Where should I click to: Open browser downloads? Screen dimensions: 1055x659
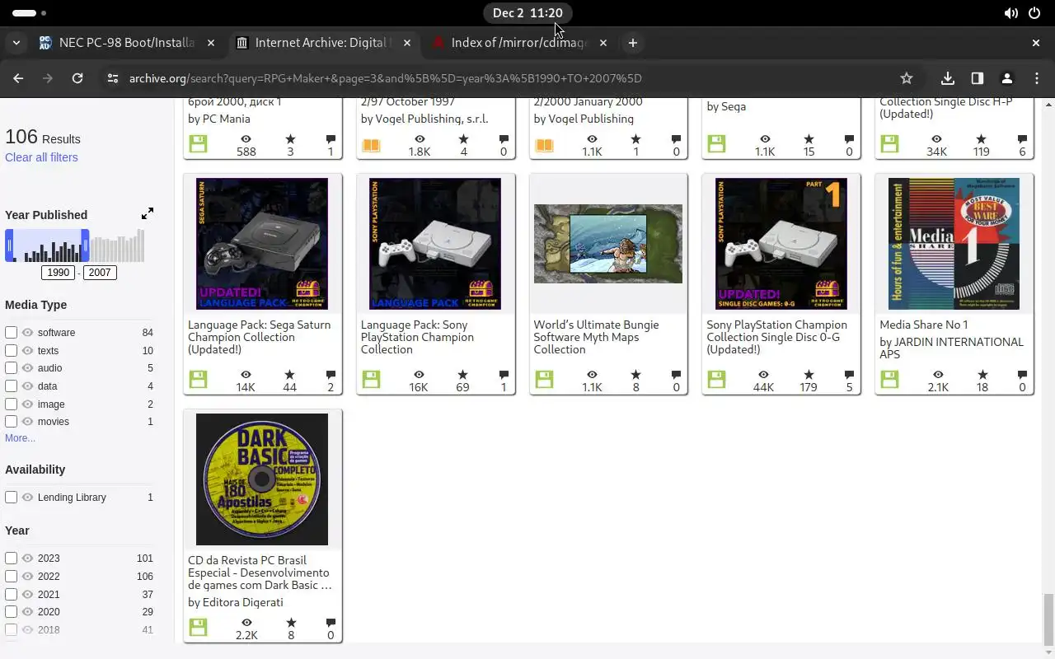[948, 78]
